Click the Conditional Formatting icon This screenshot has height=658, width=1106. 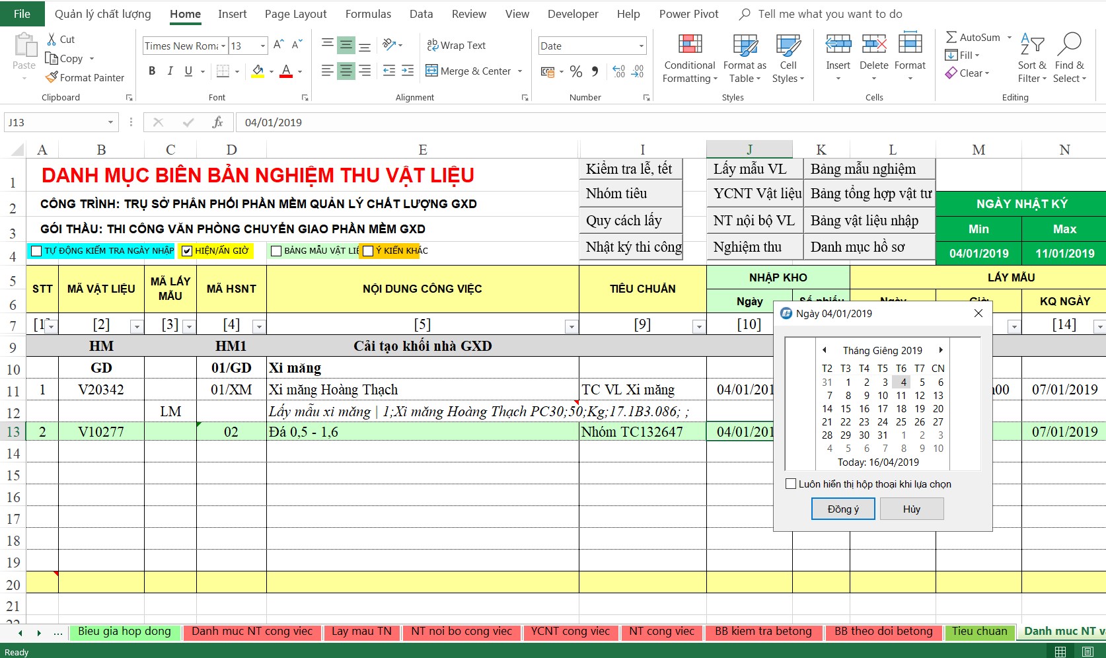(x=690, y=46)
